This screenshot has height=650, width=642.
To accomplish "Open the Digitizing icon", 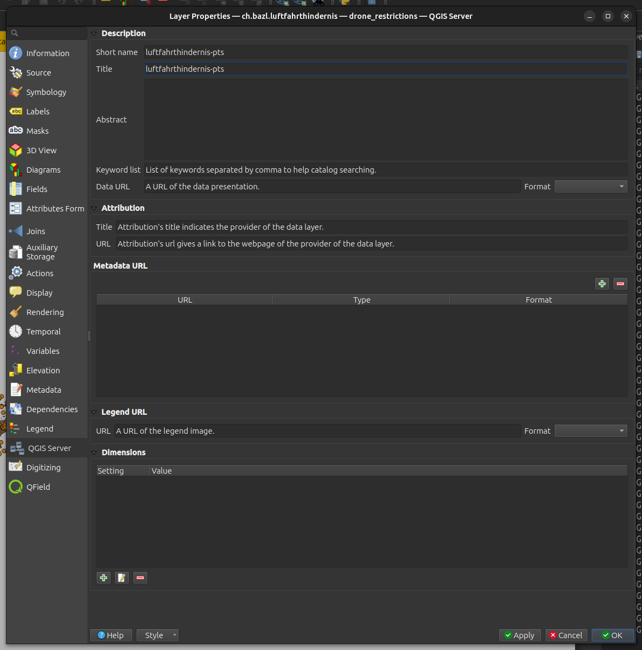I will click(16, 467).
